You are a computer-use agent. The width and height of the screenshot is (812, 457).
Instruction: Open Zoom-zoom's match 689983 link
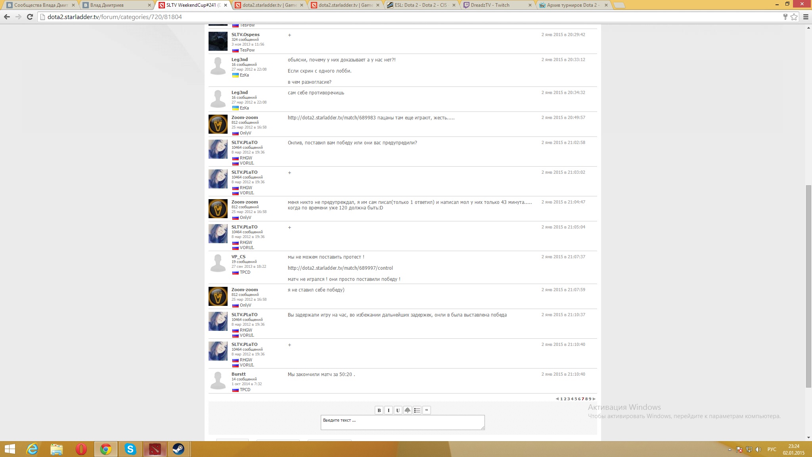[x=331, y=118]
